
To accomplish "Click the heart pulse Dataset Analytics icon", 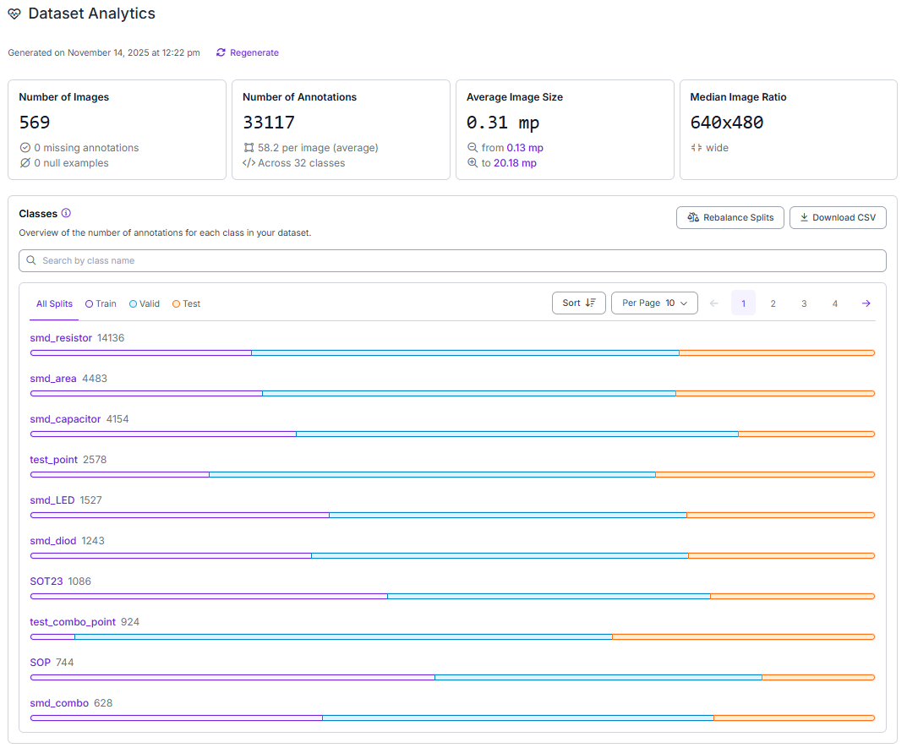I will click(14, 14).
